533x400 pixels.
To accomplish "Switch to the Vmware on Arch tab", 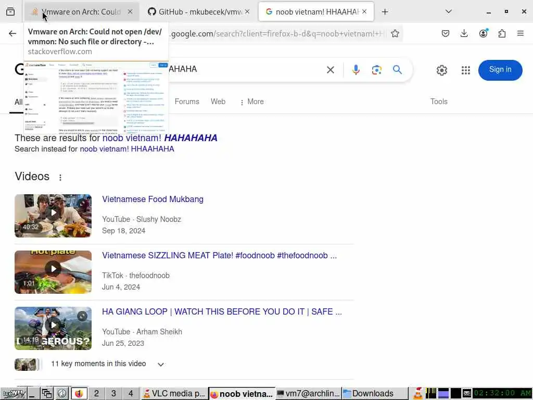I will pyautogui.click(x=82, y=12).
